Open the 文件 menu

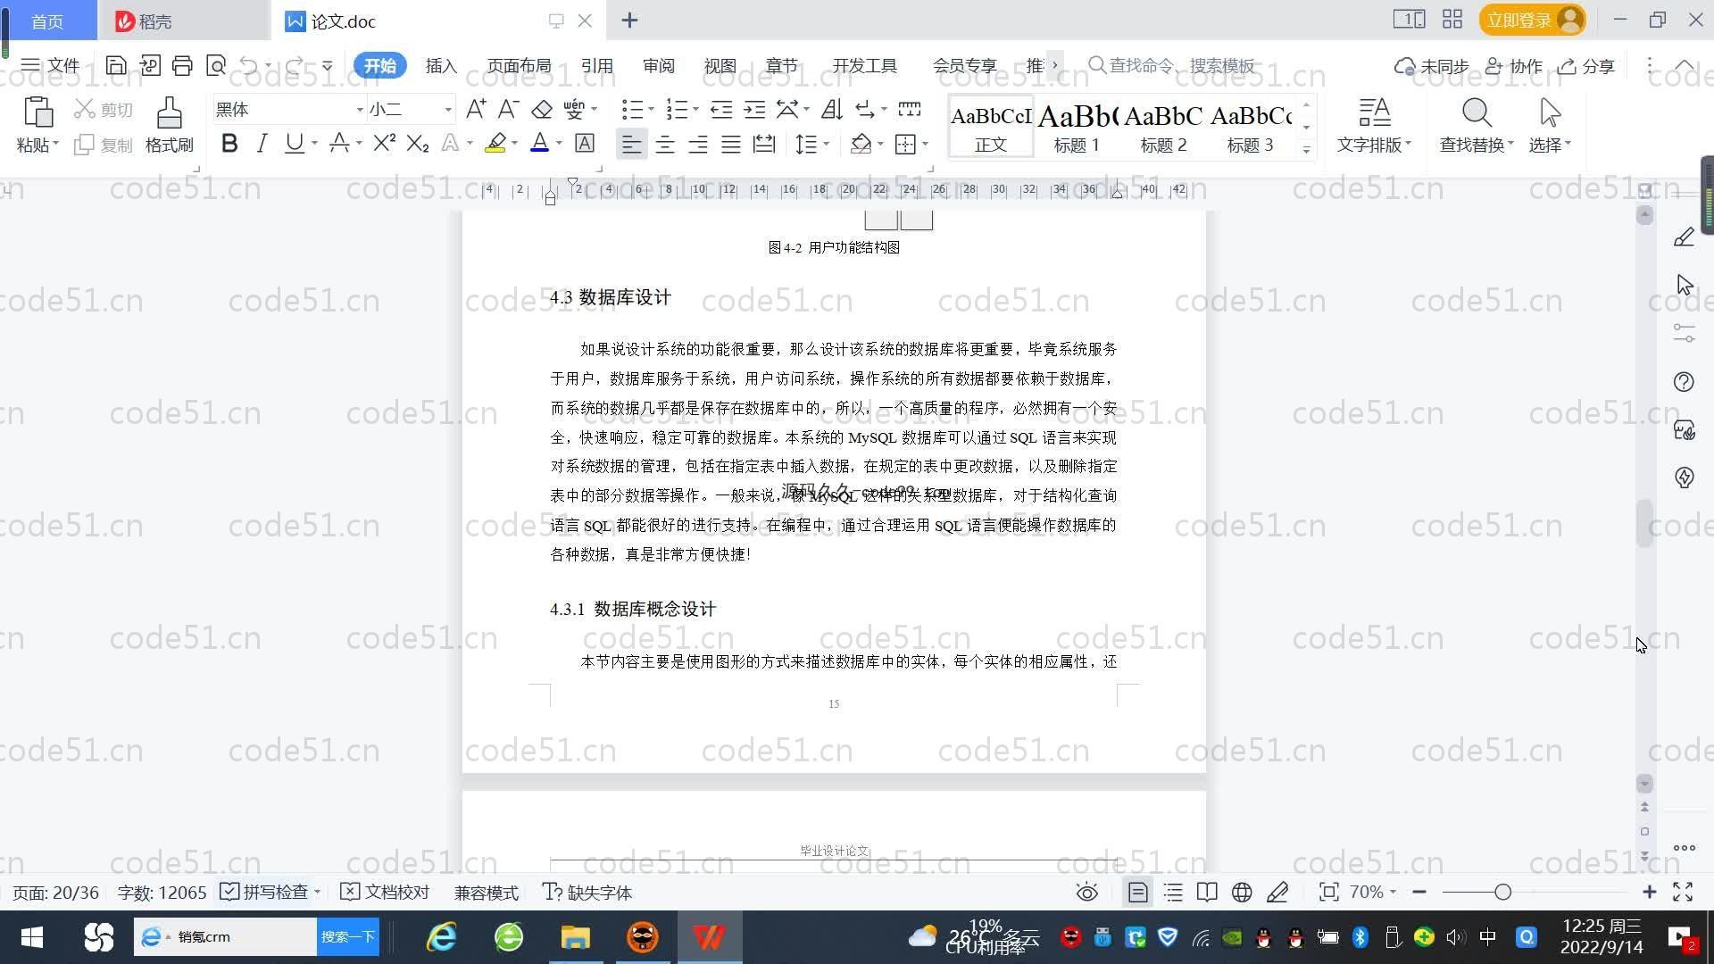click(x=51, y=65)
